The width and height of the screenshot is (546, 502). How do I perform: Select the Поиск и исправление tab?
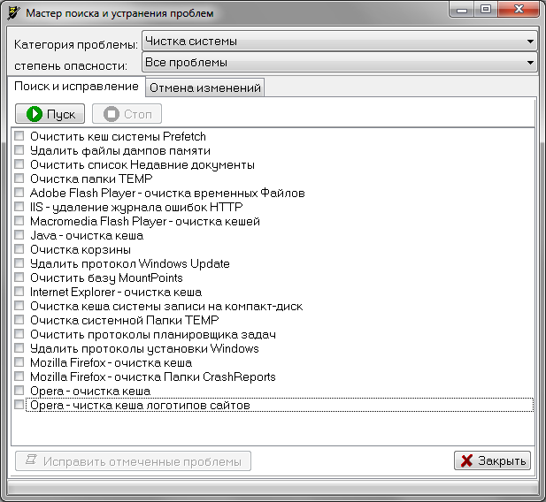76,86
